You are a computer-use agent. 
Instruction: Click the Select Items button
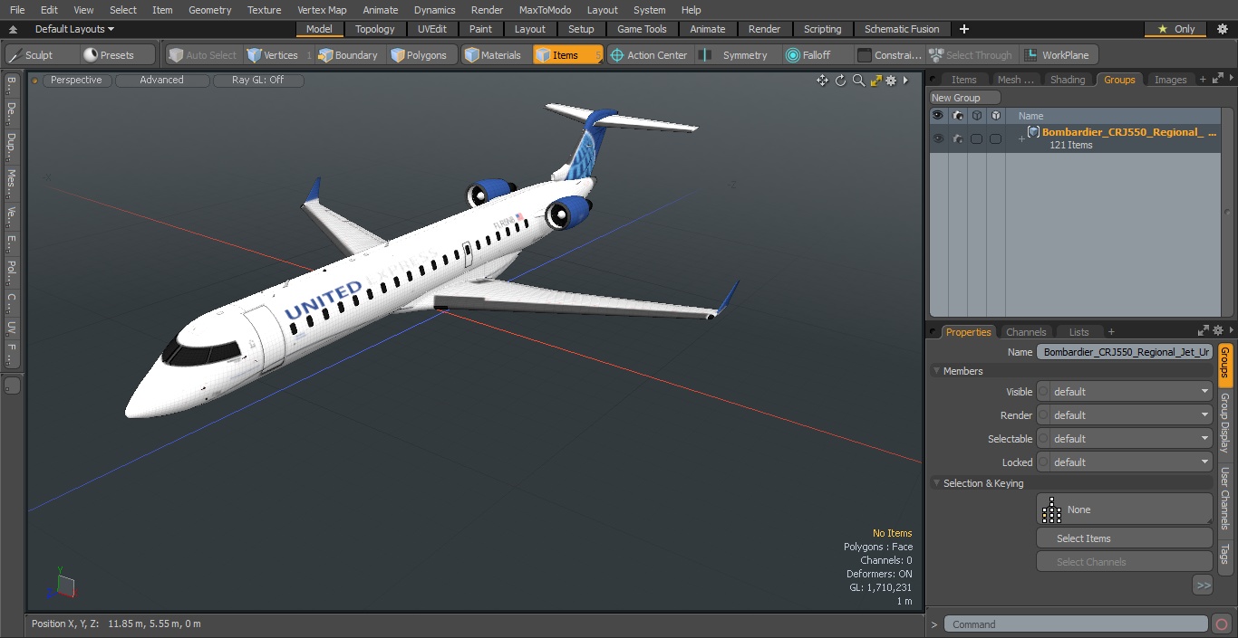(1125, 538)
